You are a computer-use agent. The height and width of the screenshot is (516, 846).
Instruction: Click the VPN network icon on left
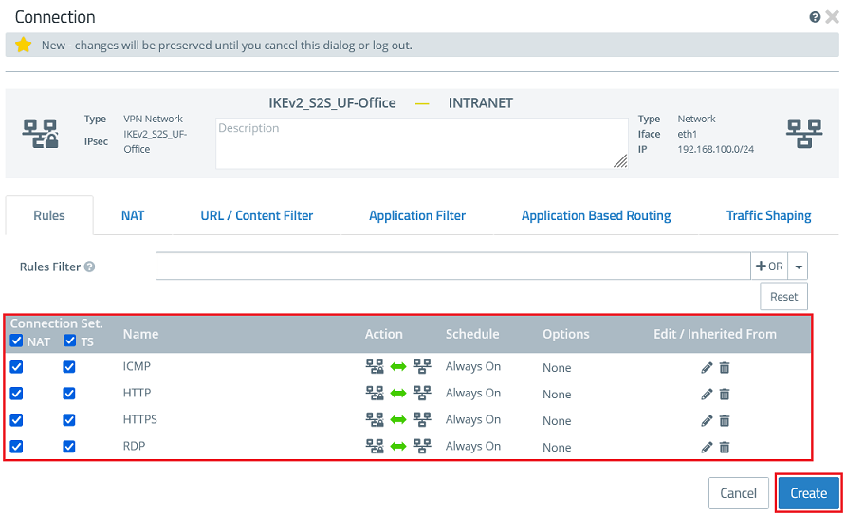click(x=40, y=135)
